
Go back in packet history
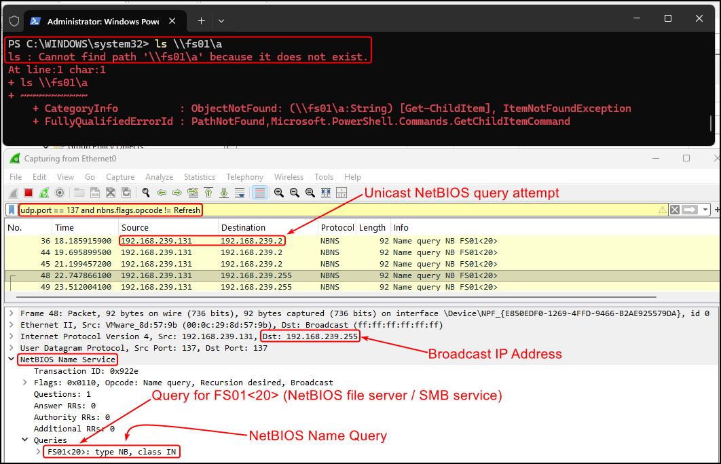pyautogui.click(x=162, y=193)
